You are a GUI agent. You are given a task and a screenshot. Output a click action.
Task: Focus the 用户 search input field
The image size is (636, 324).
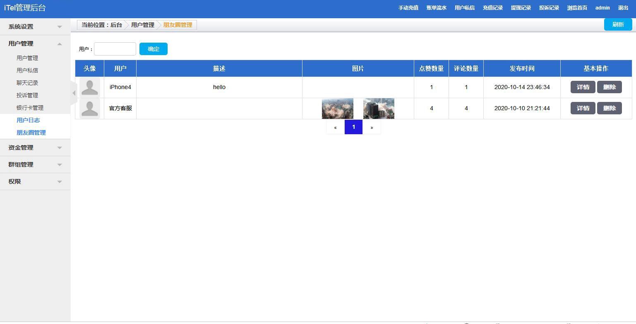[115, 49]
